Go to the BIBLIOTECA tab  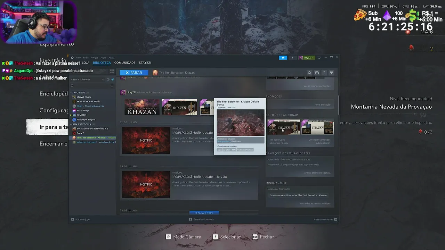102,63
